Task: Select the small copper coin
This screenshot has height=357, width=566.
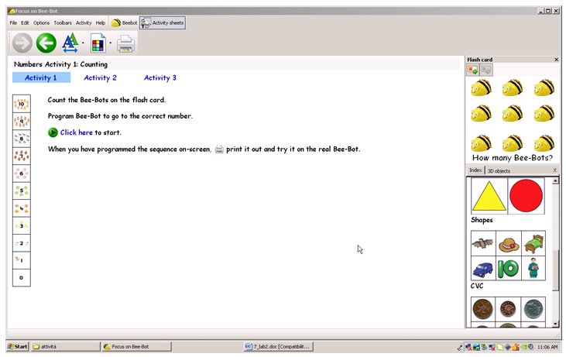Action: 508,309
